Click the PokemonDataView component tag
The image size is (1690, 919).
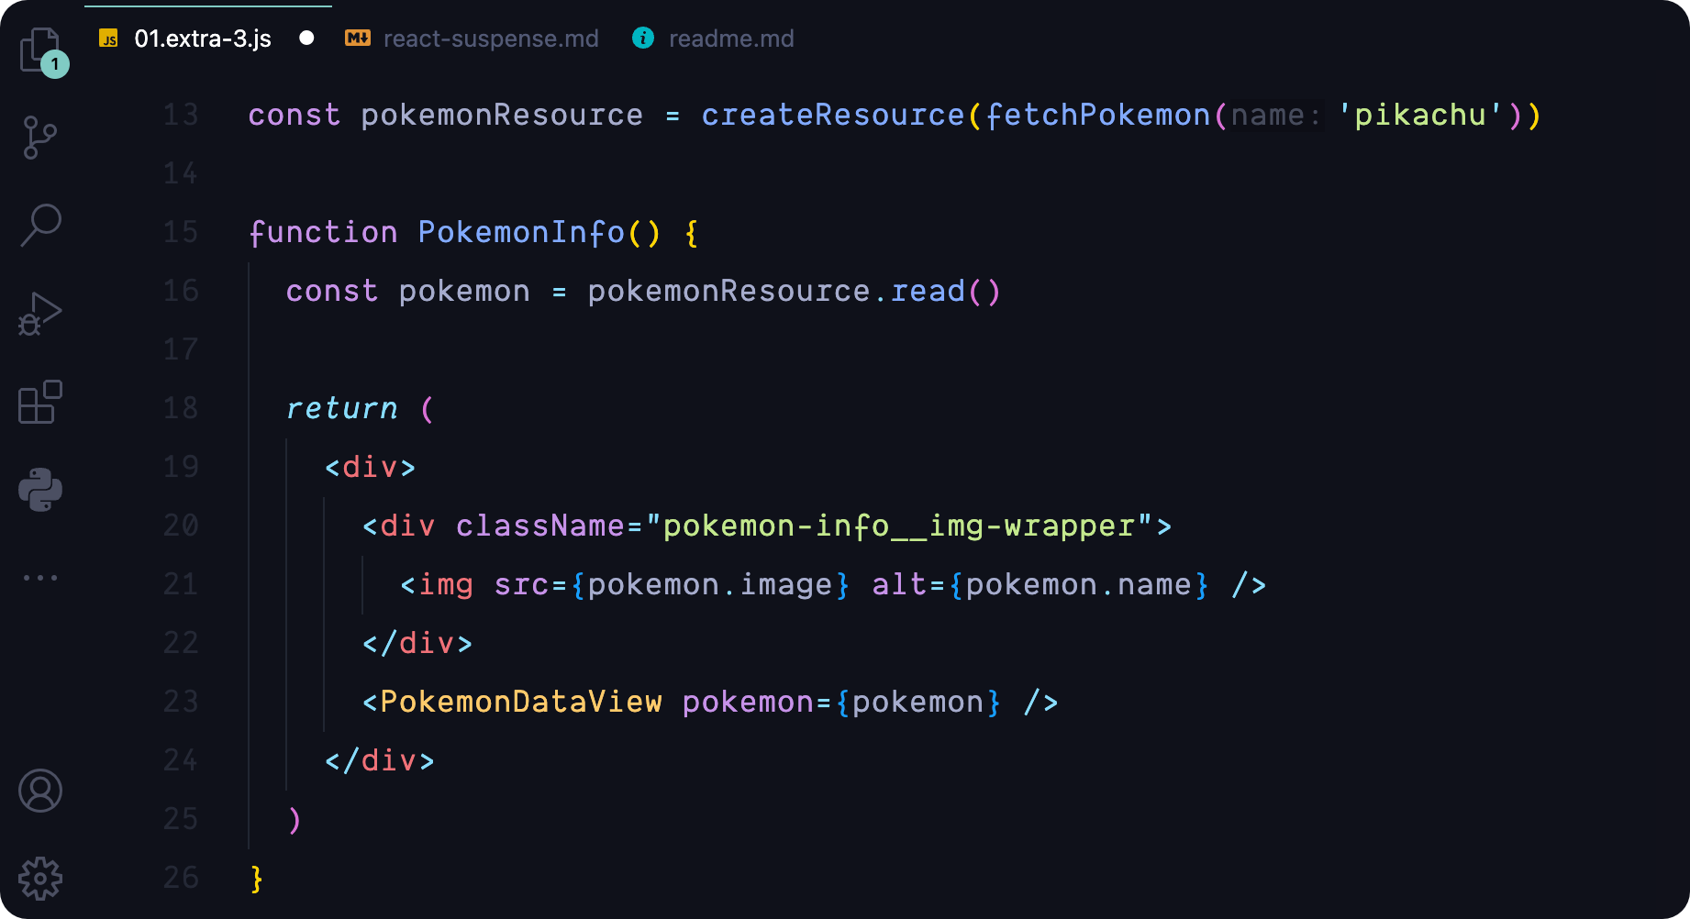521,702
